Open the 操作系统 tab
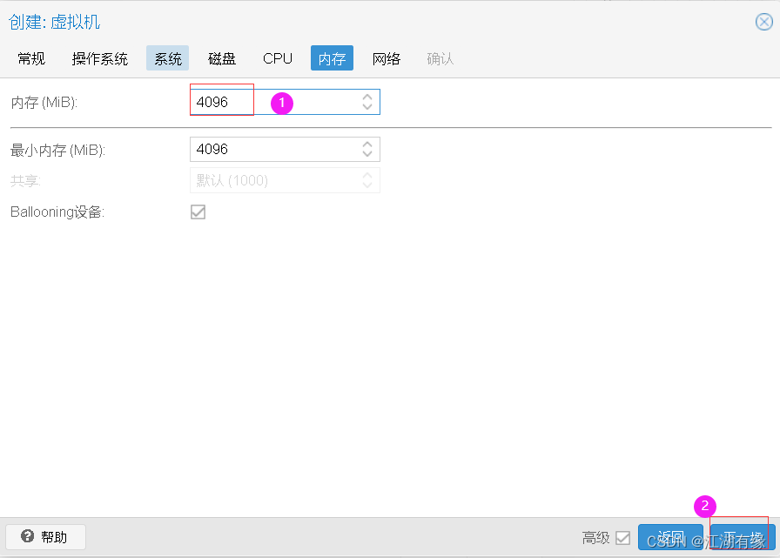Screen dimensions: 780x558 pos(99,58)
